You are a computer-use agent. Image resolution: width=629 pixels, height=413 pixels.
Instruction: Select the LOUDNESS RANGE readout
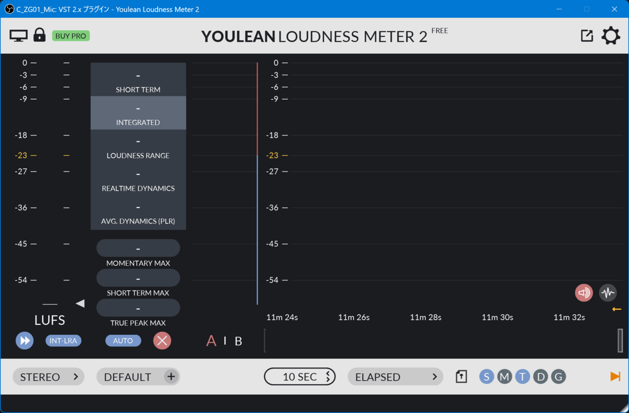138,146
